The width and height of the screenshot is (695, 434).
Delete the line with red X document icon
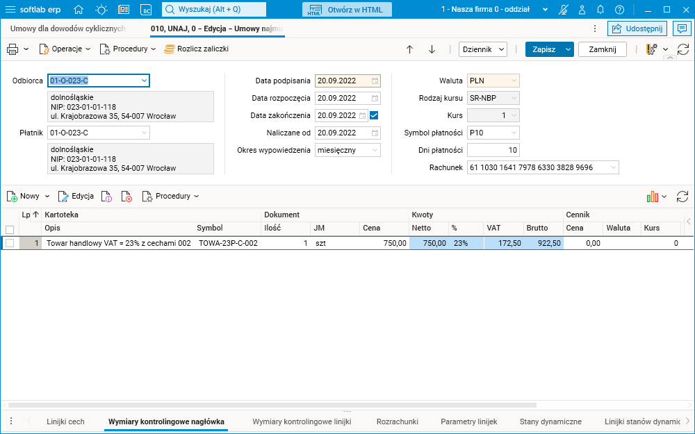(126, 197)
